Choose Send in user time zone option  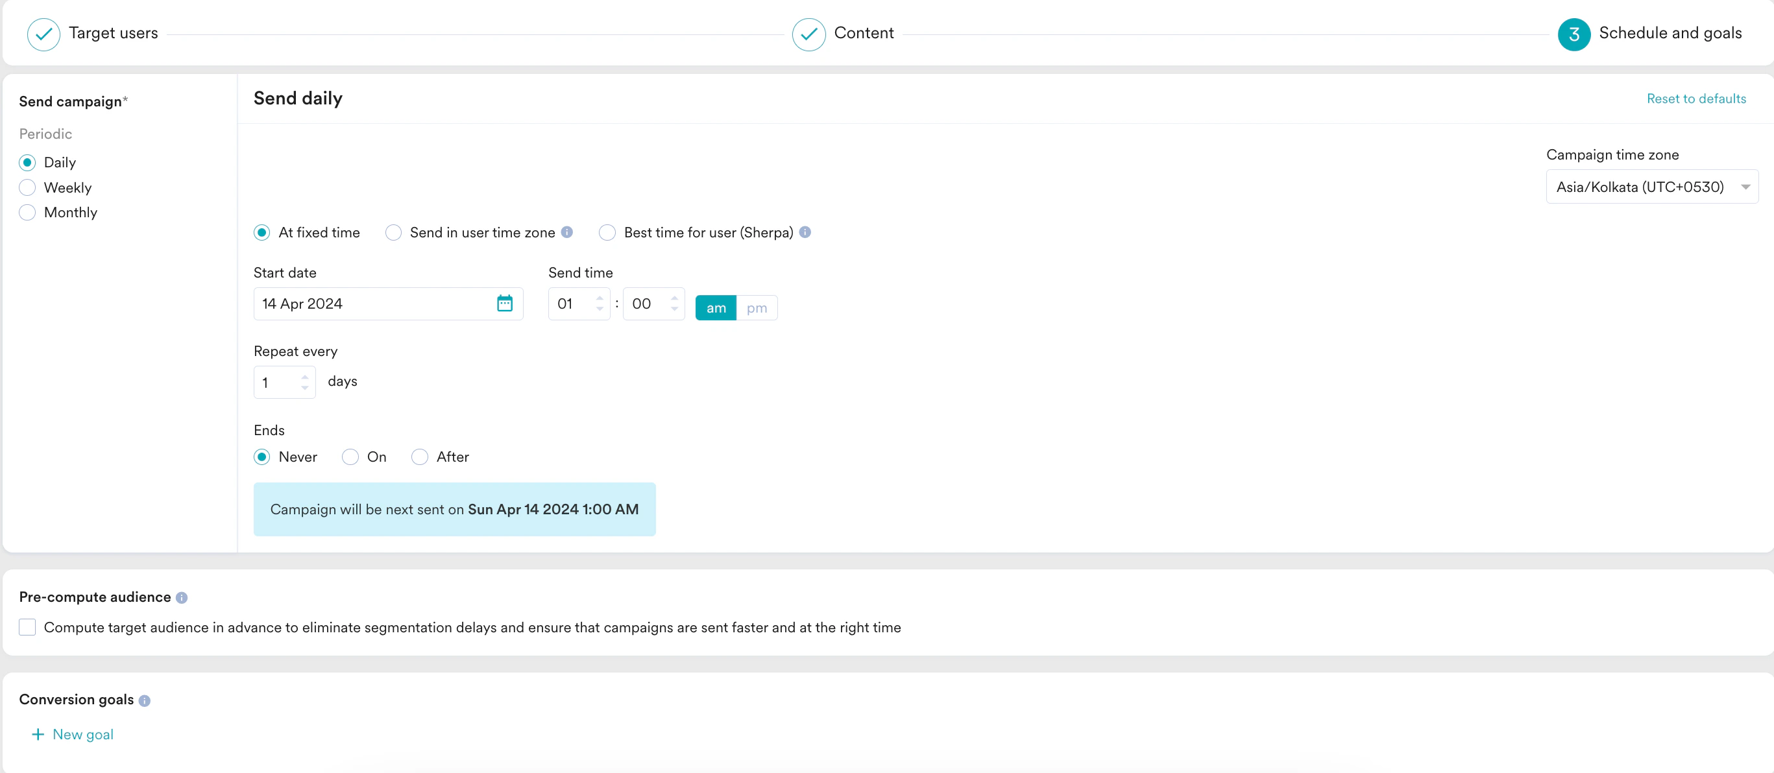(393, 233)
